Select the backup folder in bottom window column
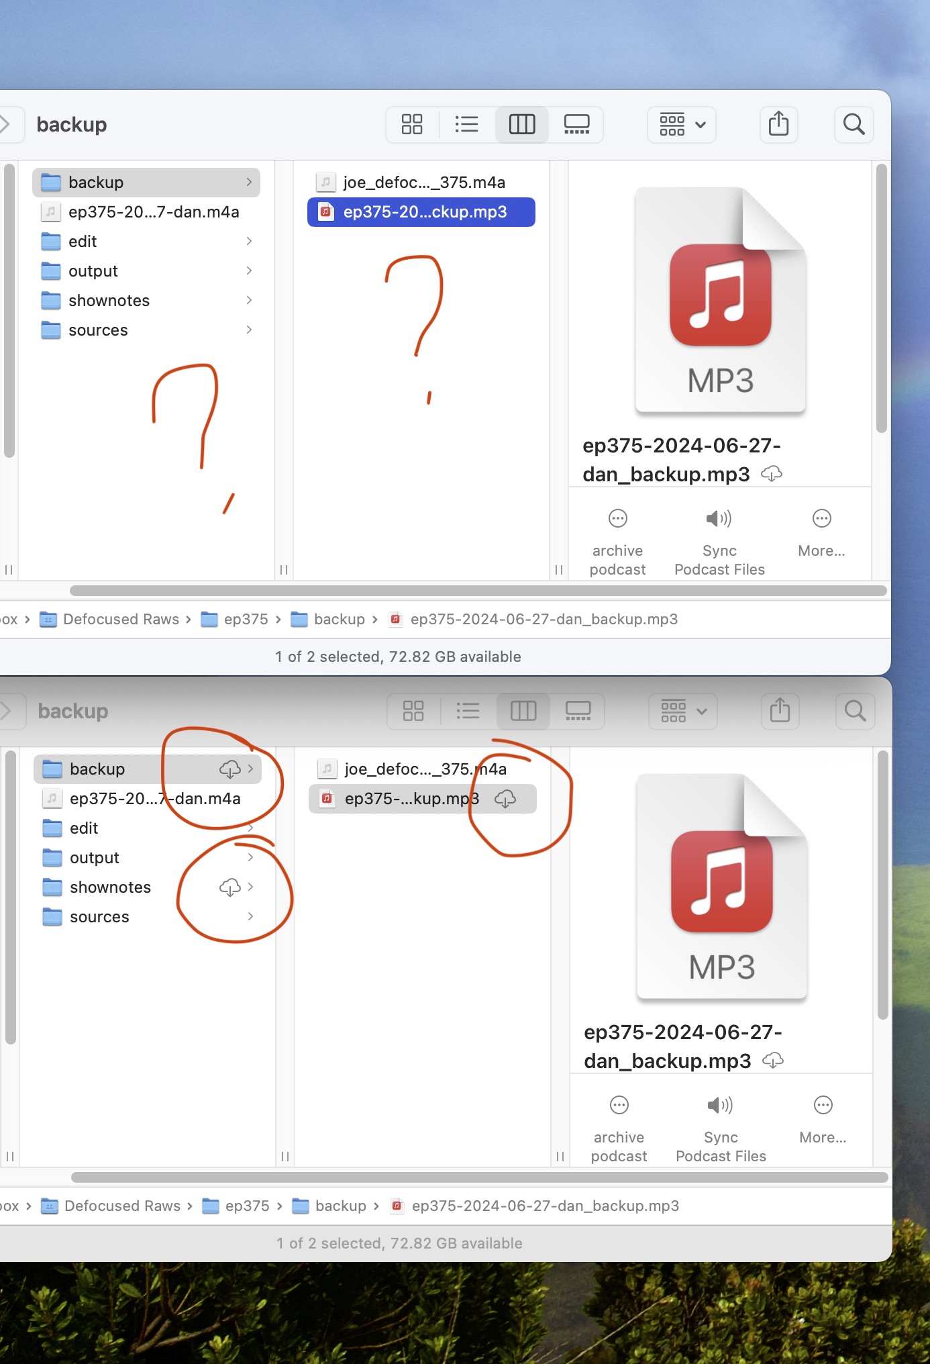The image size is (930, 1364). 148,769
